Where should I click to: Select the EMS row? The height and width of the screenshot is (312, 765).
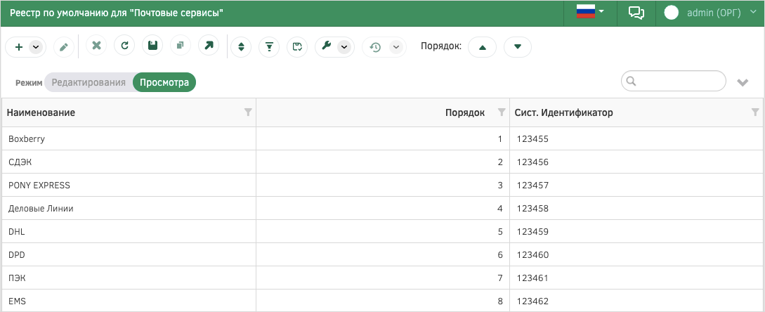[x=382, y=301]
